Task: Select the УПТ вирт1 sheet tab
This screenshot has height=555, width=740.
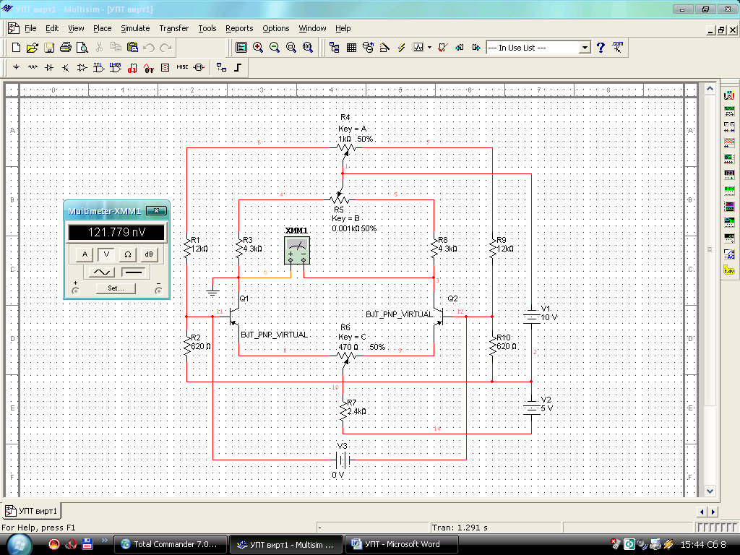Action: pos(32,511)
